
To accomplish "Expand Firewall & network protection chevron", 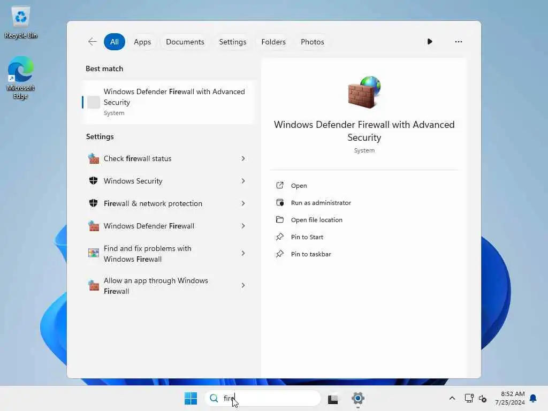I will click(243, 203).
